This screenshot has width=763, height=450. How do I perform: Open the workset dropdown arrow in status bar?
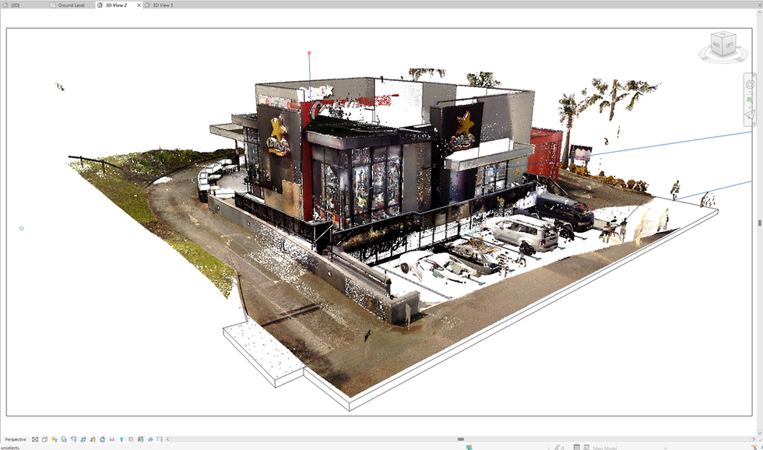549,448
